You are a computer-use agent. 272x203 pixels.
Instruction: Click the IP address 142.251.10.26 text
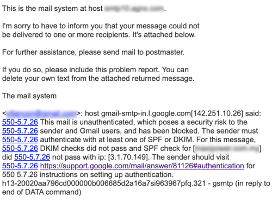click(217, 113)
